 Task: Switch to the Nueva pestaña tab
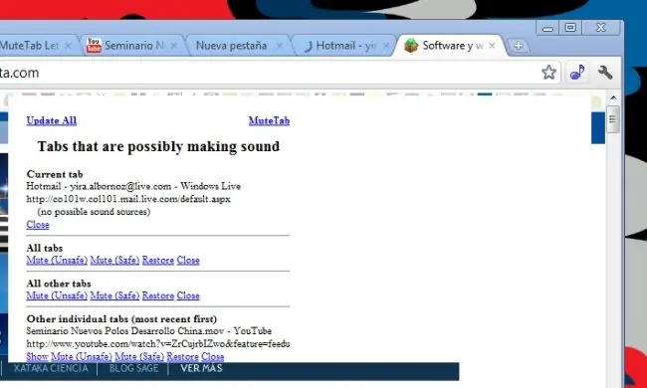click(239, 46)
